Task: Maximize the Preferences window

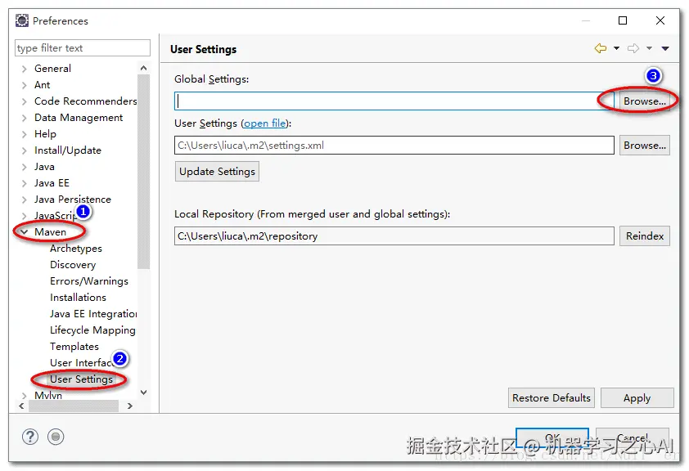Action: pos(623,20)
